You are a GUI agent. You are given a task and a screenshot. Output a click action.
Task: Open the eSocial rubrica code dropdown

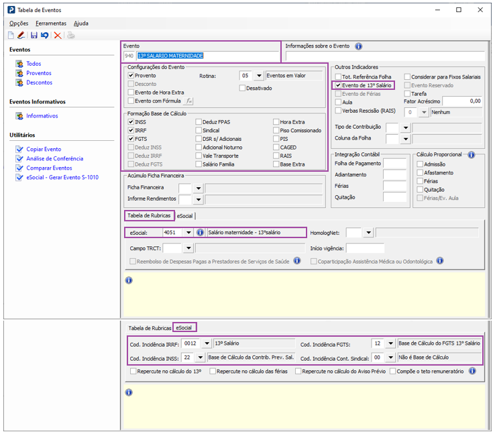pos(188,232)
